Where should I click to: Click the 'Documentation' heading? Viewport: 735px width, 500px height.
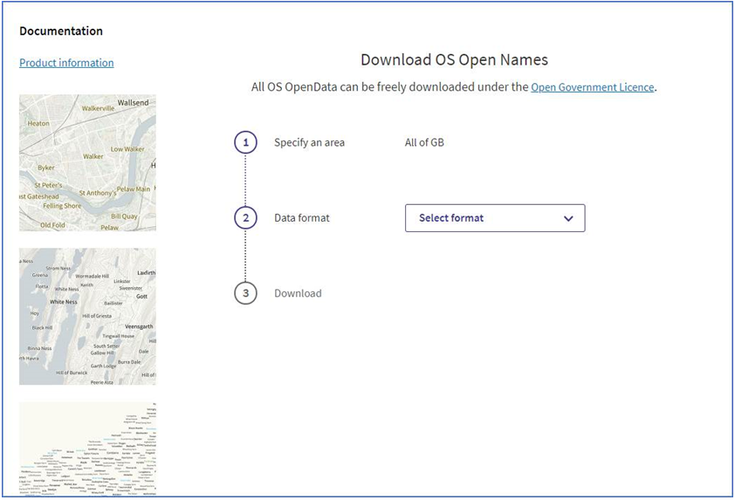(61, 31)
